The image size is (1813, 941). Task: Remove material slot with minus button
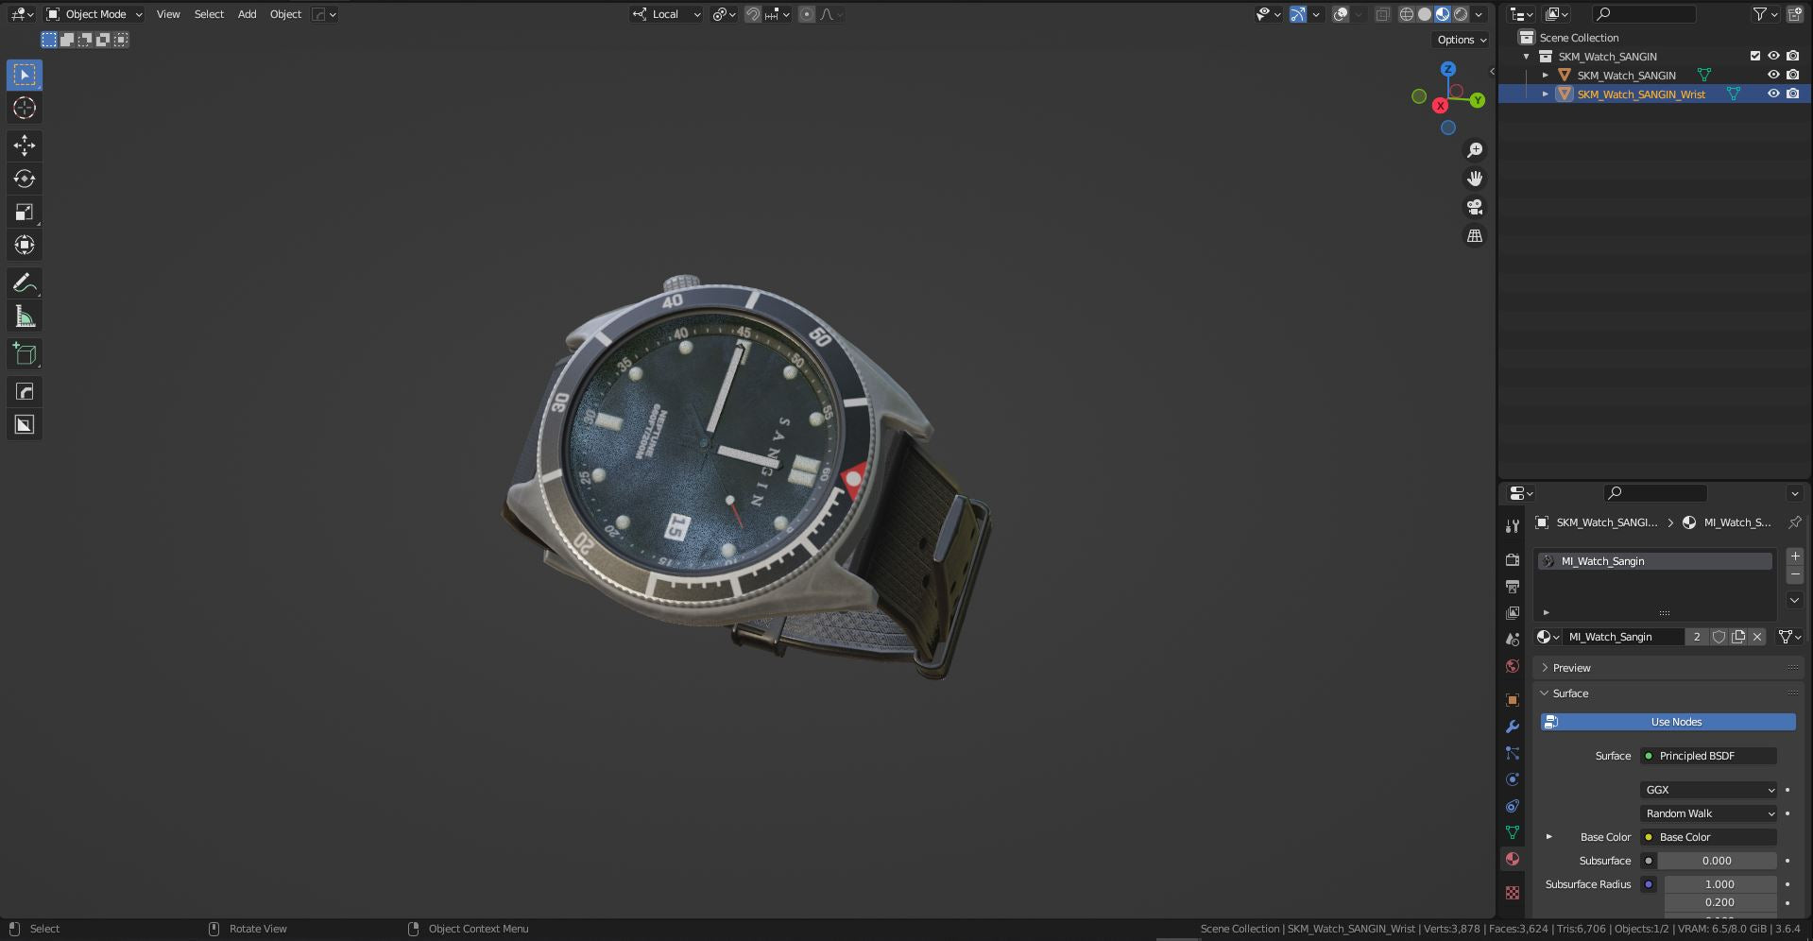tap(1795, 574)
